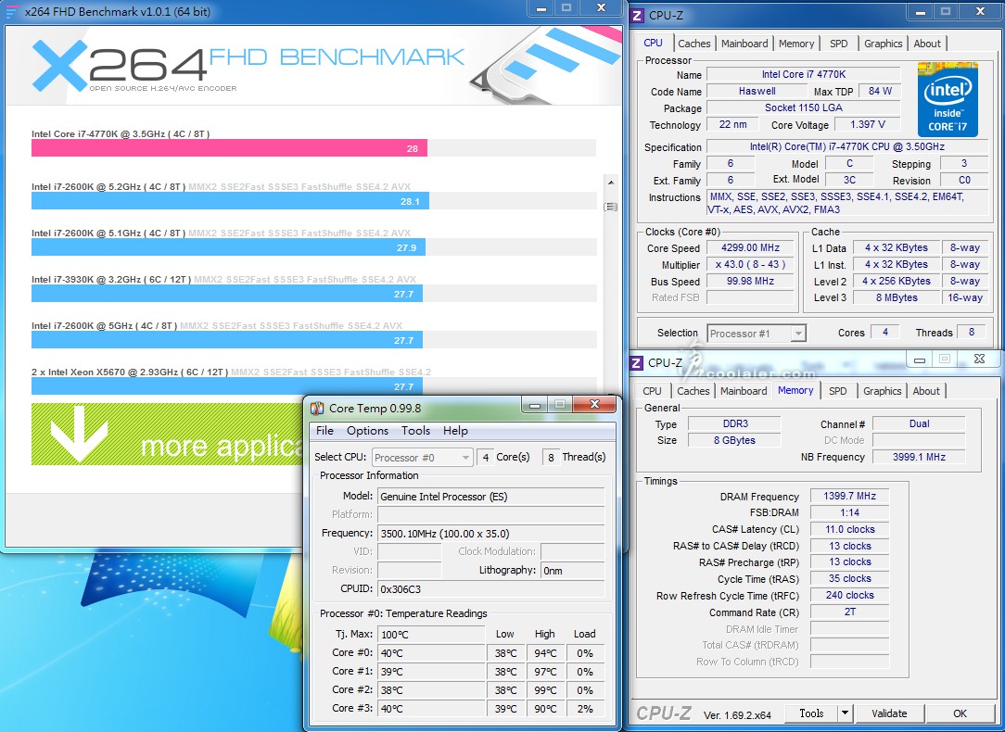1005x732 pixels.
Task: Open Memory tab in top CPU-Z window
Action: (x=796, y=44)
